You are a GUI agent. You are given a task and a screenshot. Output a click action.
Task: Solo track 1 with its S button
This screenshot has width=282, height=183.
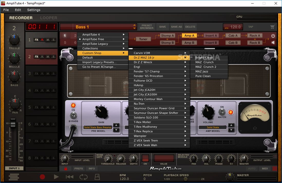tap(53, 40)
